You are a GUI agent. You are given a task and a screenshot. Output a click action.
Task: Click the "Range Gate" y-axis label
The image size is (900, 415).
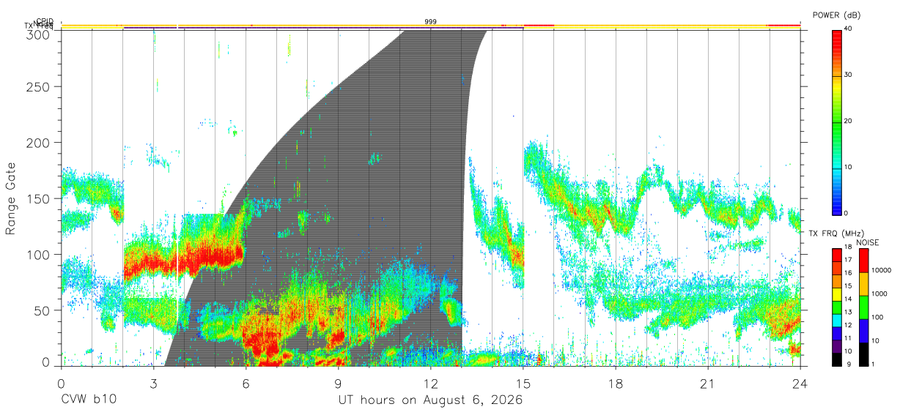point(11,198)
